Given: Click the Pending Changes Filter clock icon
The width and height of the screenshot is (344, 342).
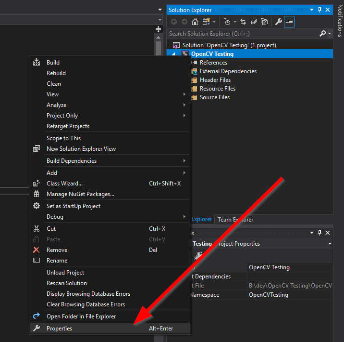Looking at the screenshot, I should click(x=227, y=22).
